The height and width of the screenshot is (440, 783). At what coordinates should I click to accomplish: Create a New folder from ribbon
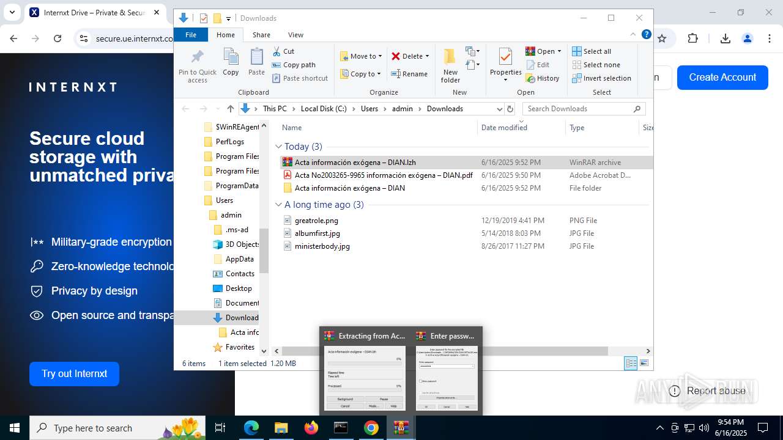coord(450,65)
